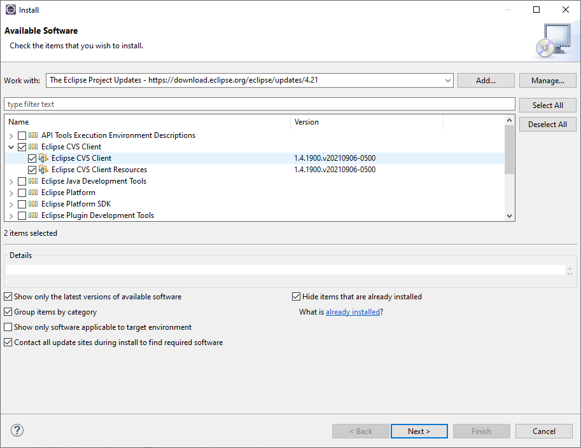Click the API Tools Execution Environment category icon
Image resolution: width=581 pixels, height=448 pixels.
[x=33, y=135]
